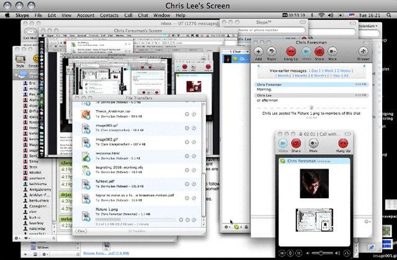397x260 pixels.
Task: Open the Contacts menu
Action: coord(109,15)
